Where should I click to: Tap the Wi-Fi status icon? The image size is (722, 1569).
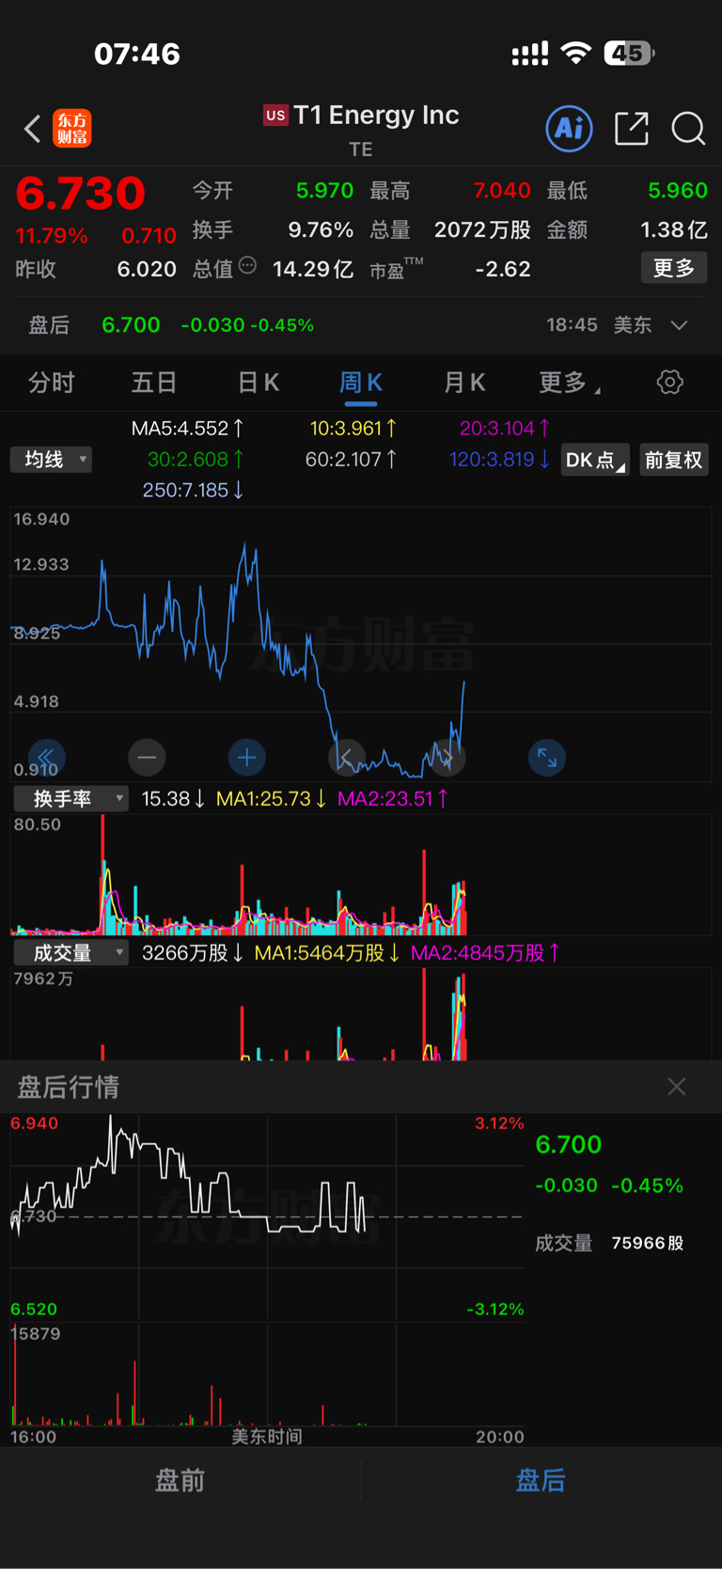coord(575,53)
